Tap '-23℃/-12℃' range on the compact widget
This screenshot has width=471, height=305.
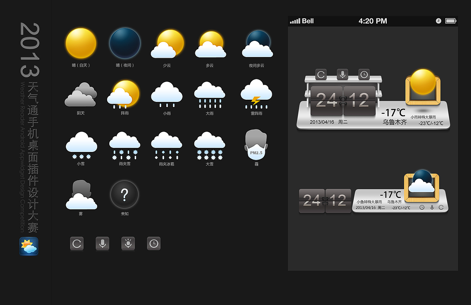[401, 208]
